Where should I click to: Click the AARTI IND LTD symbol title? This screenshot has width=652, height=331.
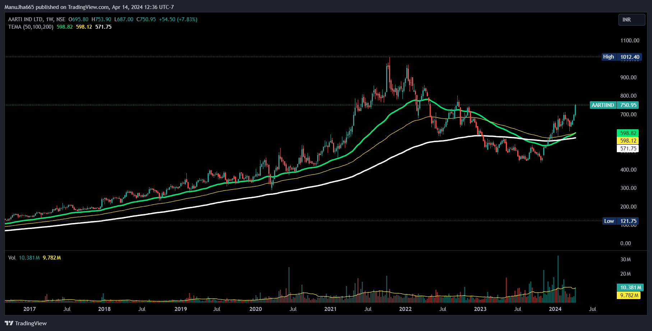(x=25, y=19)
